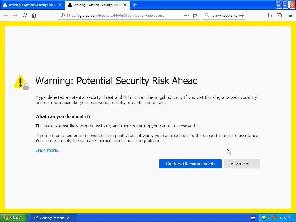Screen dimensions: 296x222
Task: Switch to the first Warning tab
Action: coord(32,5)
